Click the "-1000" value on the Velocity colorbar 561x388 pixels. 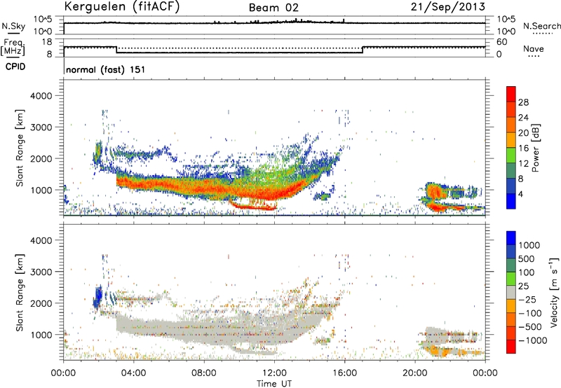pyautogui.click(x=532, y=340)
